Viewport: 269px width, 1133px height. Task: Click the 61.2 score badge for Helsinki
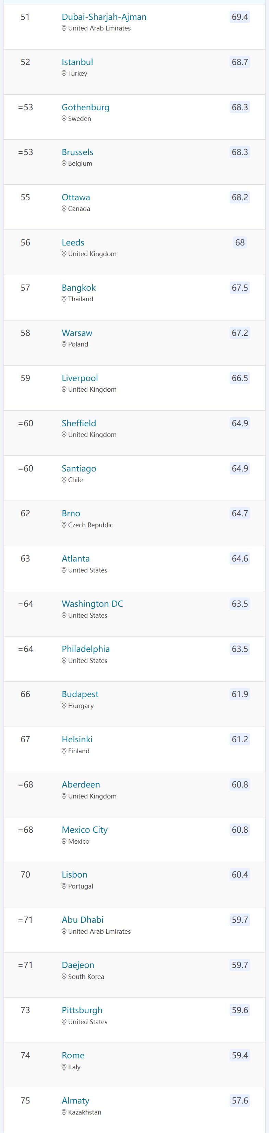[240, 739]
